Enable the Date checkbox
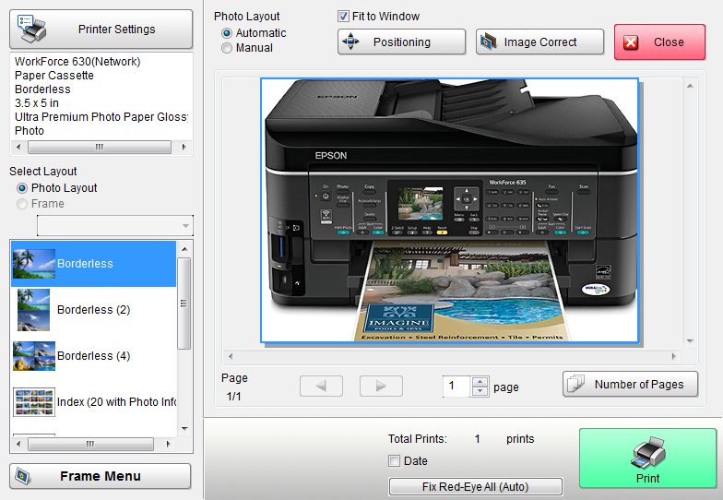Image resolution: width=723 pixels, height=500 pixels. click(x=395, y=461)
